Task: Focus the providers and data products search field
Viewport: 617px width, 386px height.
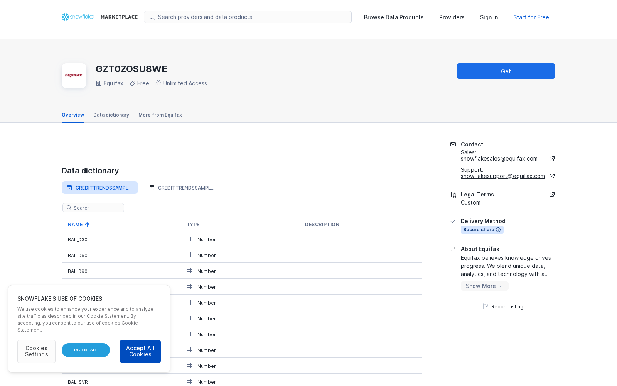Action: click(x=248, y=17)
